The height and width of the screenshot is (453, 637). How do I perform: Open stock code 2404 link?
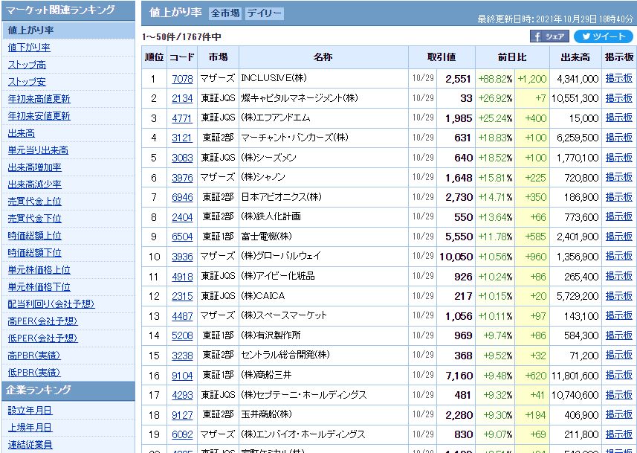tap(182, 217)
